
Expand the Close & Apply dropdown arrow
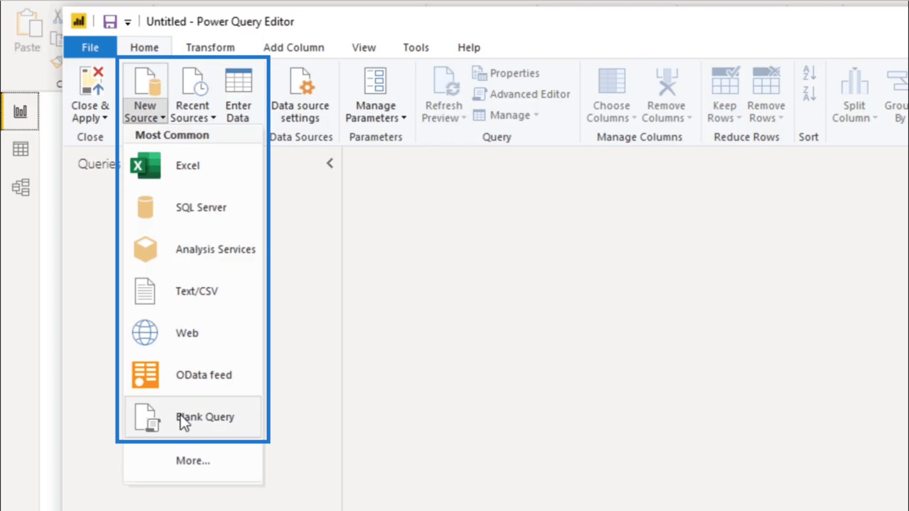(105, 118)
